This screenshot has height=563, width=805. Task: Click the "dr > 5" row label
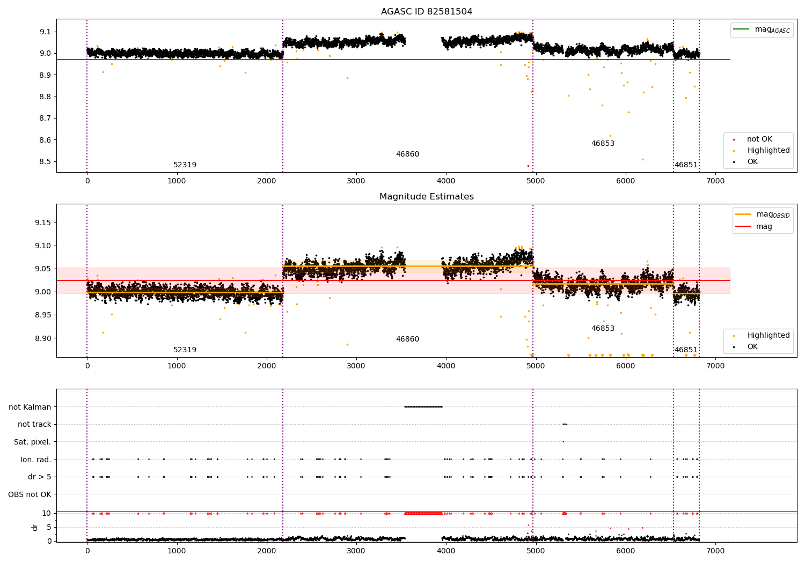coord(40,477)
